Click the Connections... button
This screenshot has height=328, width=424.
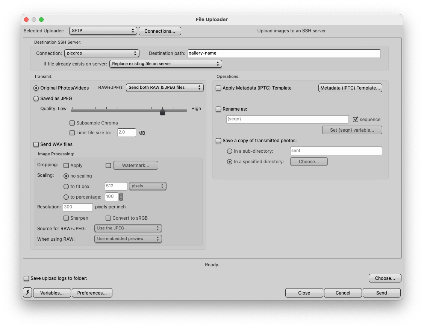160,31
